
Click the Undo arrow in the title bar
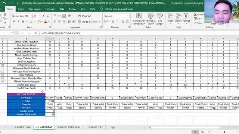[x=4, y=3]
